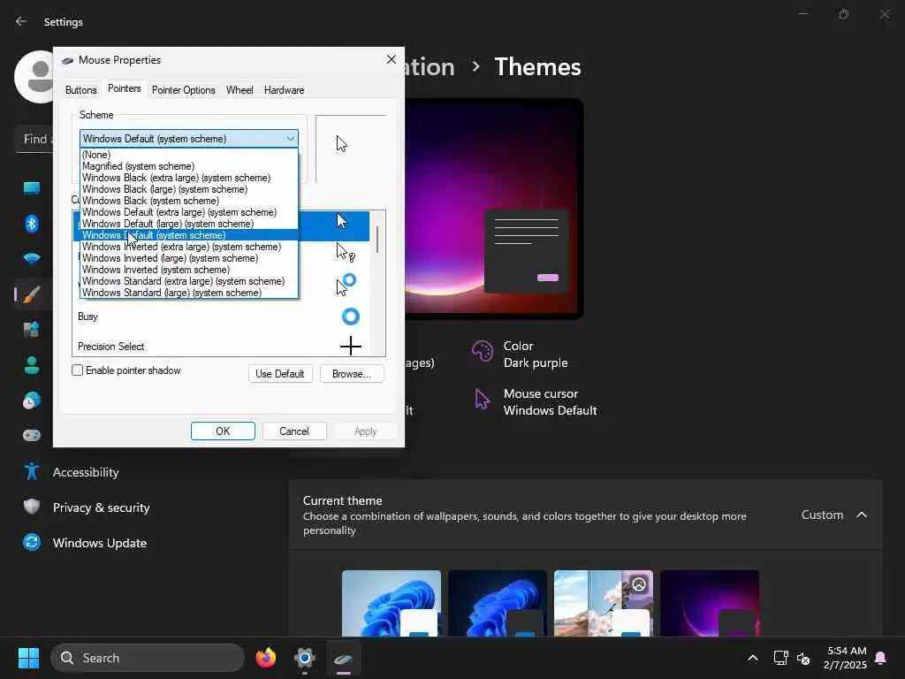
Task: Click the Cancel button
Action: coord(294,431)
